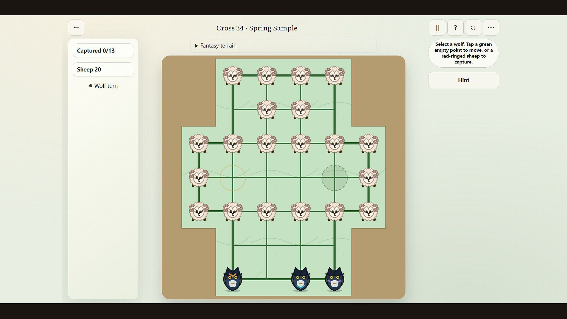The image size is (567, 319).
Task: Pause the game with the pause icon
Action: [x=438, y=27]
